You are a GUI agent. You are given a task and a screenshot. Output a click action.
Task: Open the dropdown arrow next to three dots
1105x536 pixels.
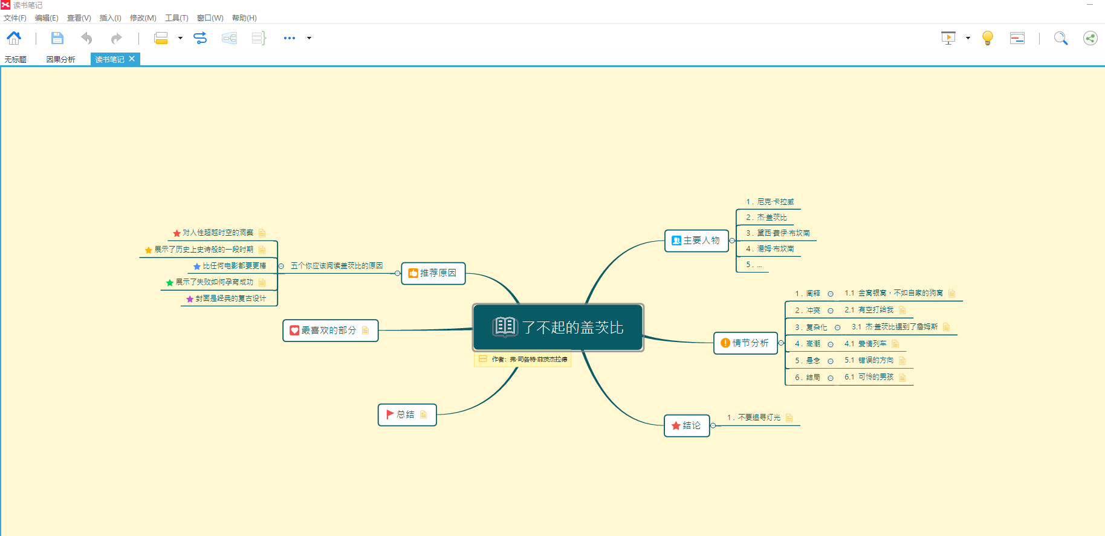click(x=309, y=38)
